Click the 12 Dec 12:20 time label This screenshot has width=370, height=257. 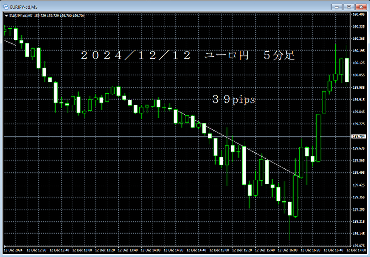pos(37,250)
